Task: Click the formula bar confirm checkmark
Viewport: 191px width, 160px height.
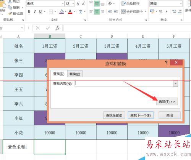Action: 48,28
